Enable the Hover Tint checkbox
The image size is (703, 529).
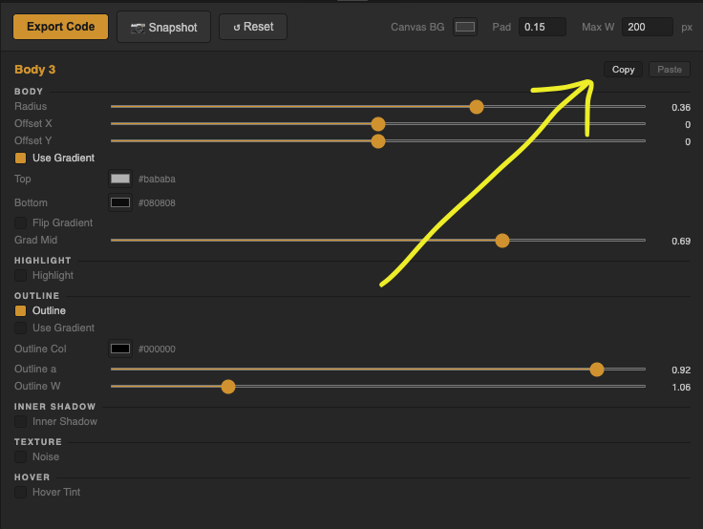coord(21,493)
